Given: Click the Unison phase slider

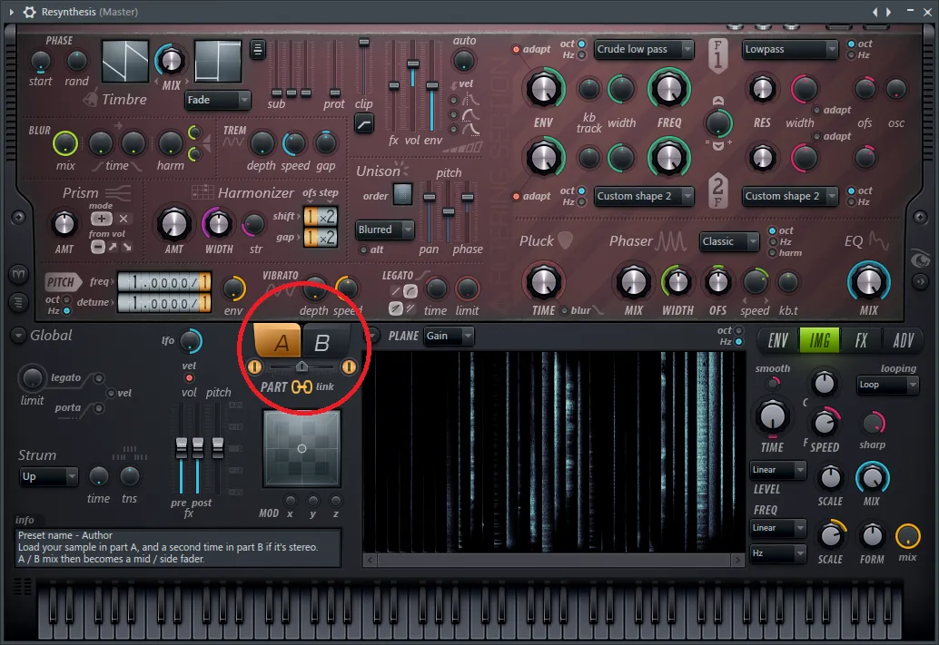Looking at the screenshot, I should pos(468,210).
